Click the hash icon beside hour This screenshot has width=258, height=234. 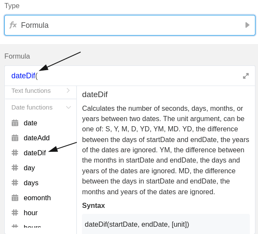click(x=15, y=213)
